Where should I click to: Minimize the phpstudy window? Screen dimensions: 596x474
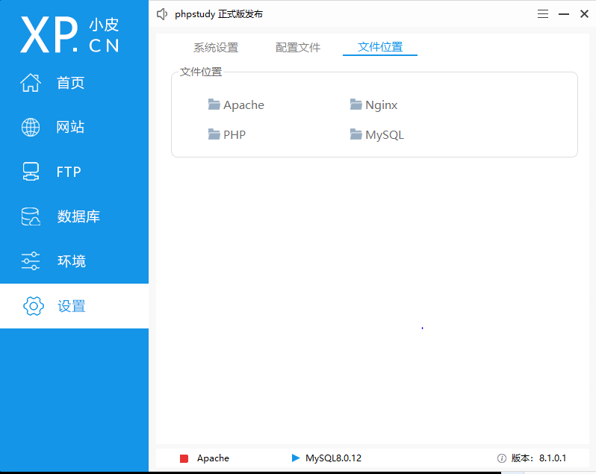tap(564, 14)
